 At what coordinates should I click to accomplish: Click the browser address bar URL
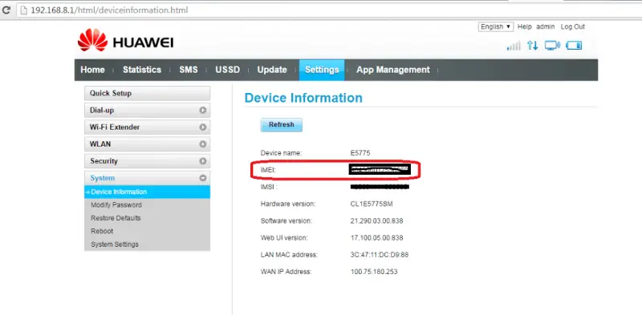[109, 10]
